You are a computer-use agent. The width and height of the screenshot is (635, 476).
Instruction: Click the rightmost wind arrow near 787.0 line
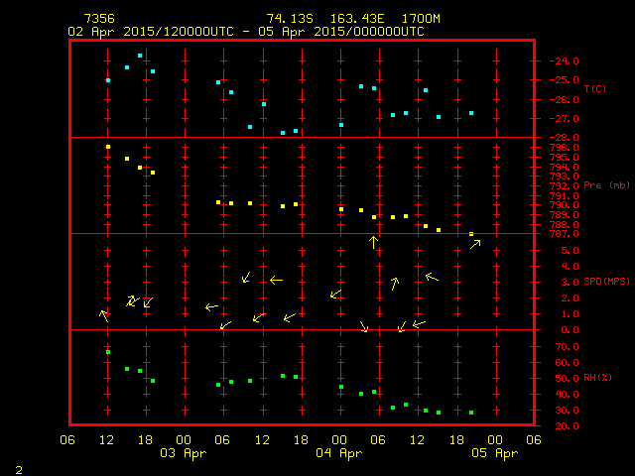[x=475, y=244]
